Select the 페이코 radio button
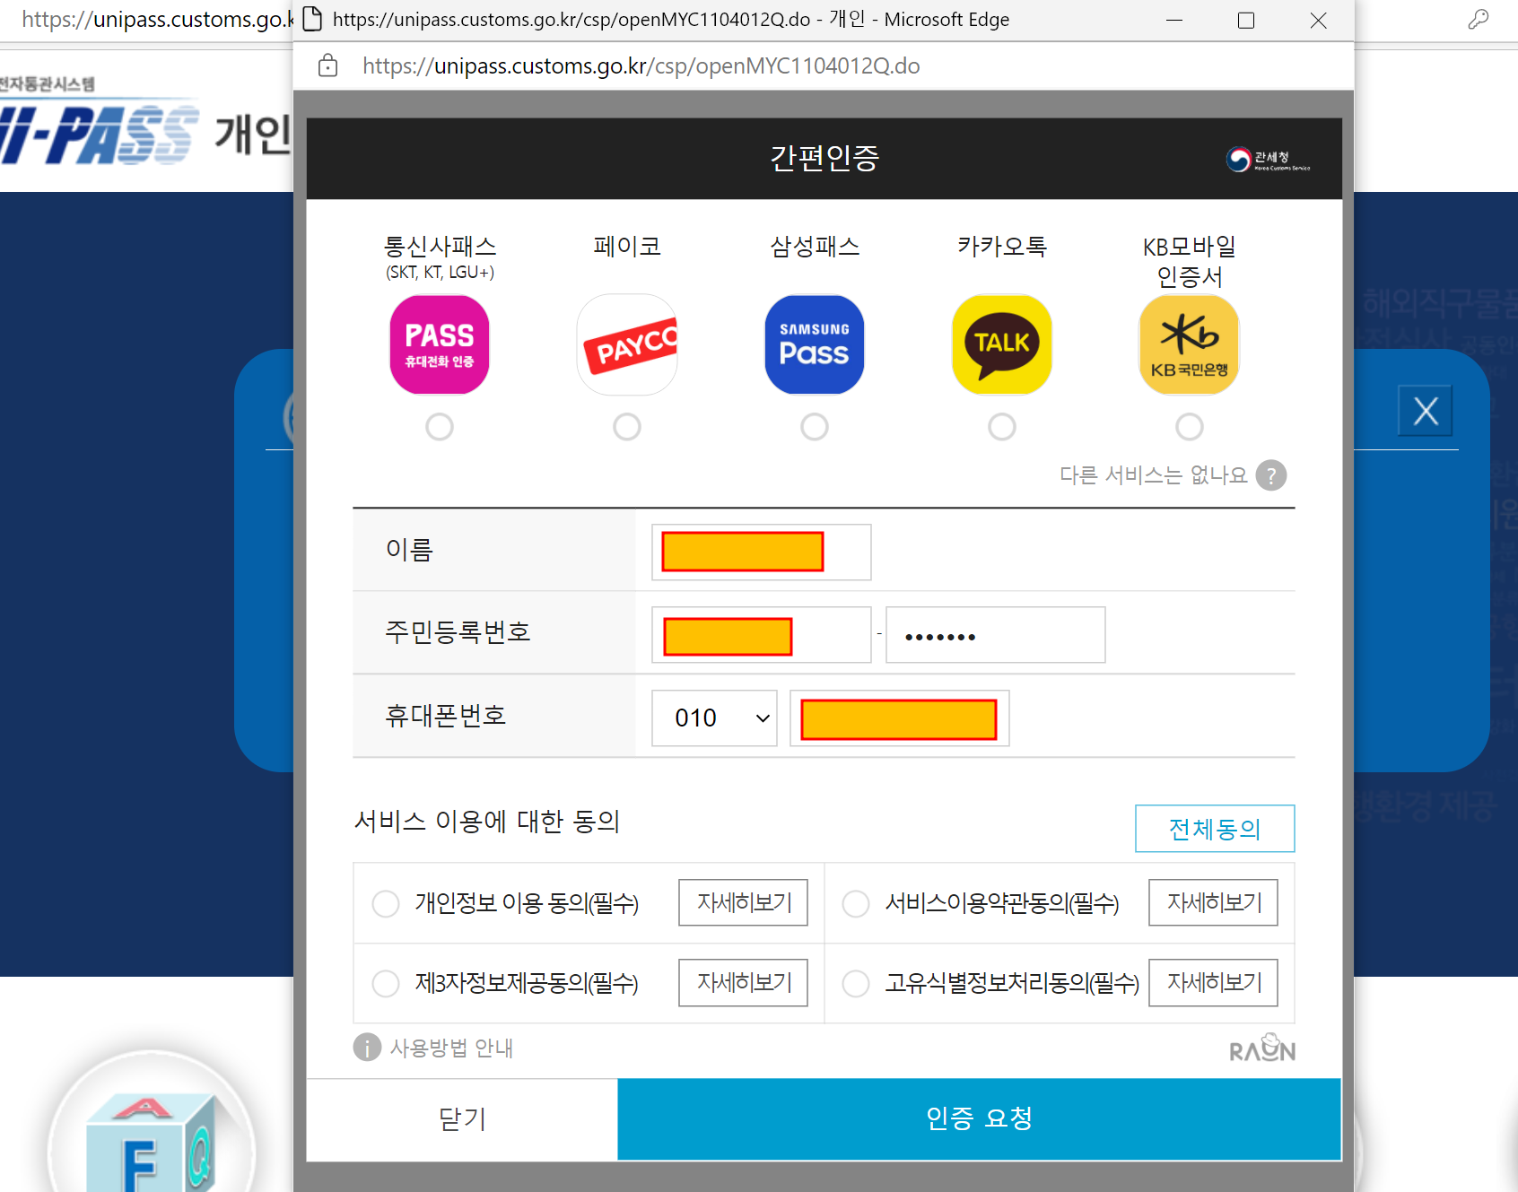This screenshot has width=1518, height=1192. (627, 427)
